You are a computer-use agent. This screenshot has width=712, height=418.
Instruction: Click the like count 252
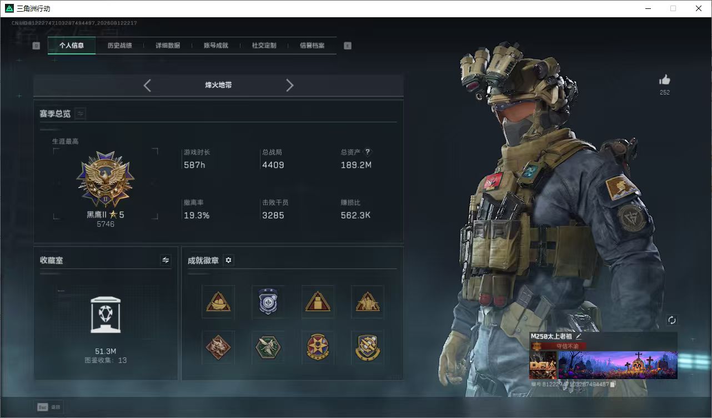tap(665, 92)
